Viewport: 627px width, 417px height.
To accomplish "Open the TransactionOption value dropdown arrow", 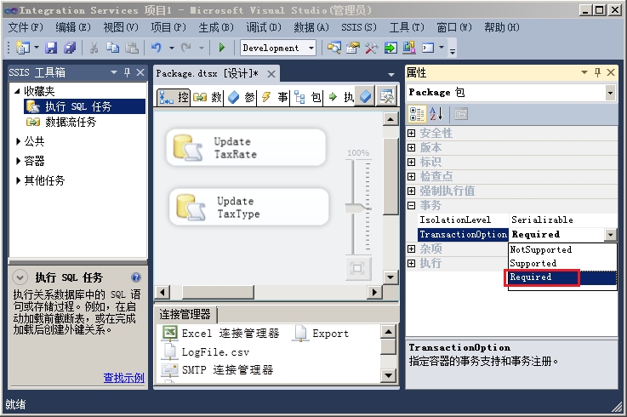I will (611, 235).
